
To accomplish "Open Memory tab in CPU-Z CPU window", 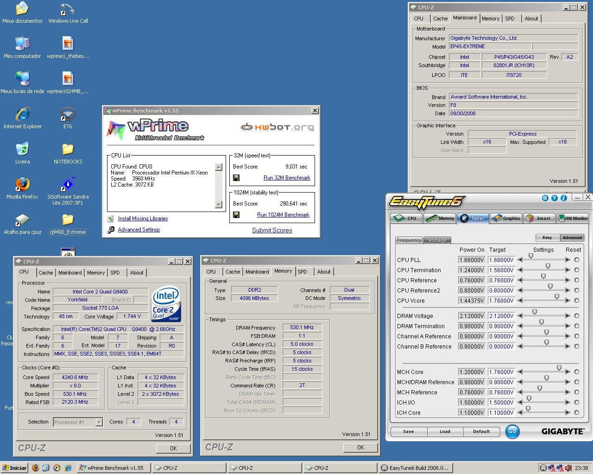I will (96, 273).
